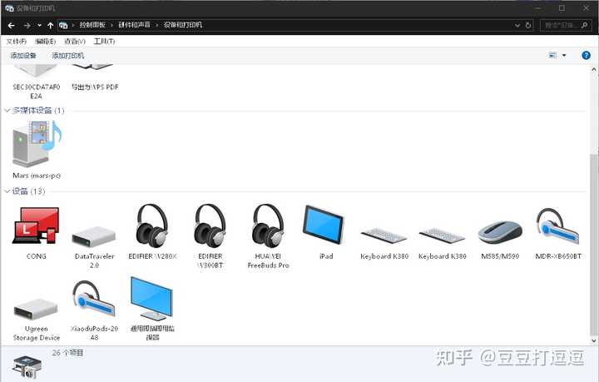Click the EDIFIER W280X headphones icon
Image resolution: width=599 pixels, height=382 pixels.
[152, 226]
